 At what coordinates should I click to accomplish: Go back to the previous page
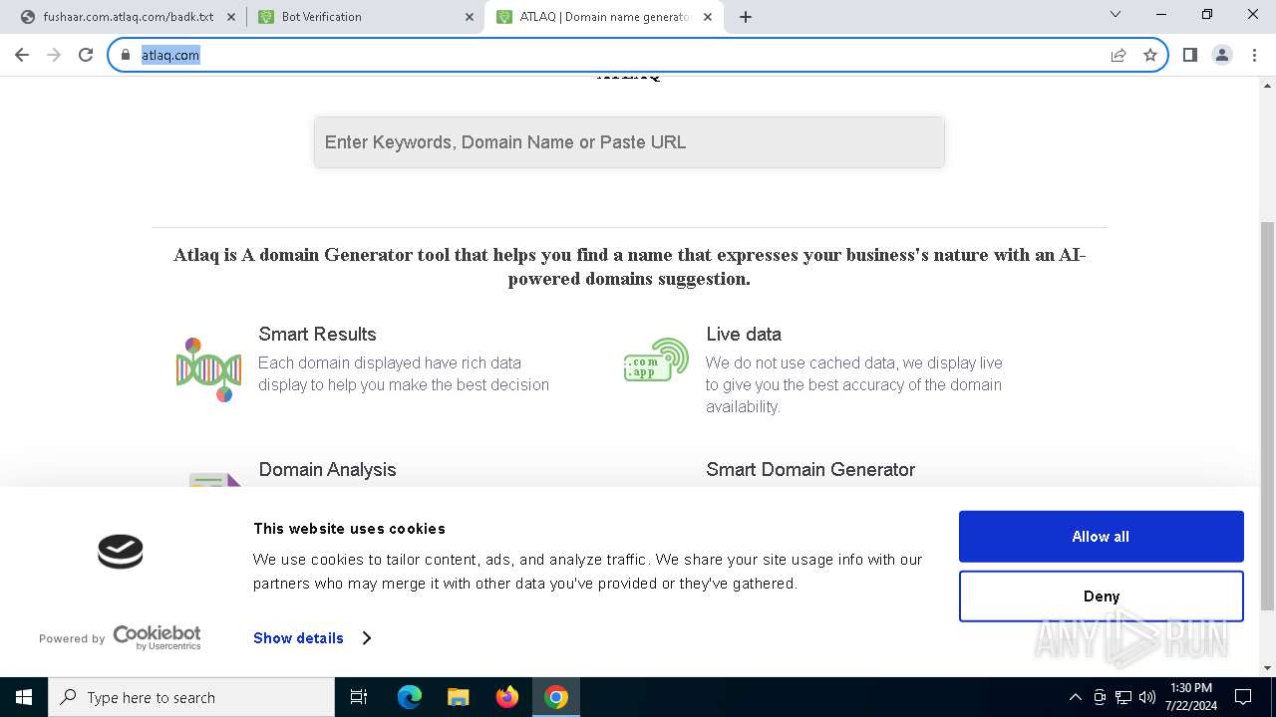(x=22, y=55)
